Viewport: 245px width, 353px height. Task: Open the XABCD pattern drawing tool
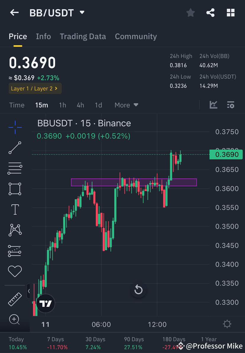coord(14,230)
